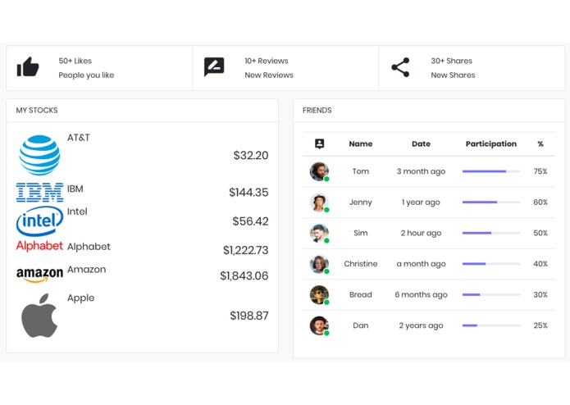This screenshot has height=405, width=570.
Task: Click Dan's 25% participation bar
Action: [x=491, y=325]
